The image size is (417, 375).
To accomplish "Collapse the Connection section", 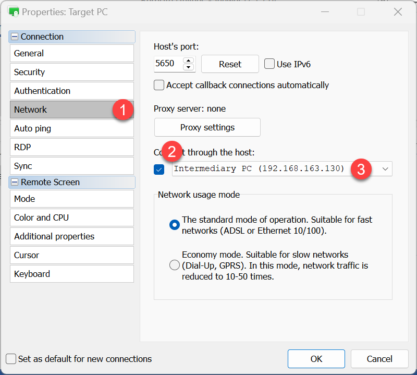I will tap(15, 37).
